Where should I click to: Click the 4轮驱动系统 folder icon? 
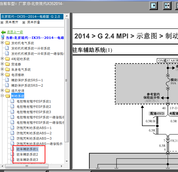pyautogui.click(x=7, y=59)
